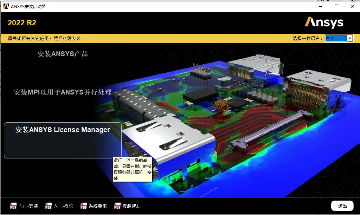Click the ANSYS icon in the title bar
Screen dimensions: 360x215
pos(6,6)
